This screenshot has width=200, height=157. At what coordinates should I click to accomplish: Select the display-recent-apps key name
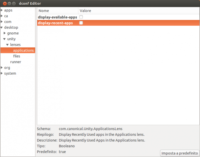click(x=55, y=23)
